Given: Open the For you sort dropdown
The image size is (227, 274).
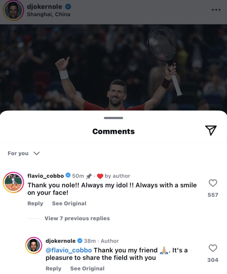Looking at the screenshot, I should click(24, 153).
